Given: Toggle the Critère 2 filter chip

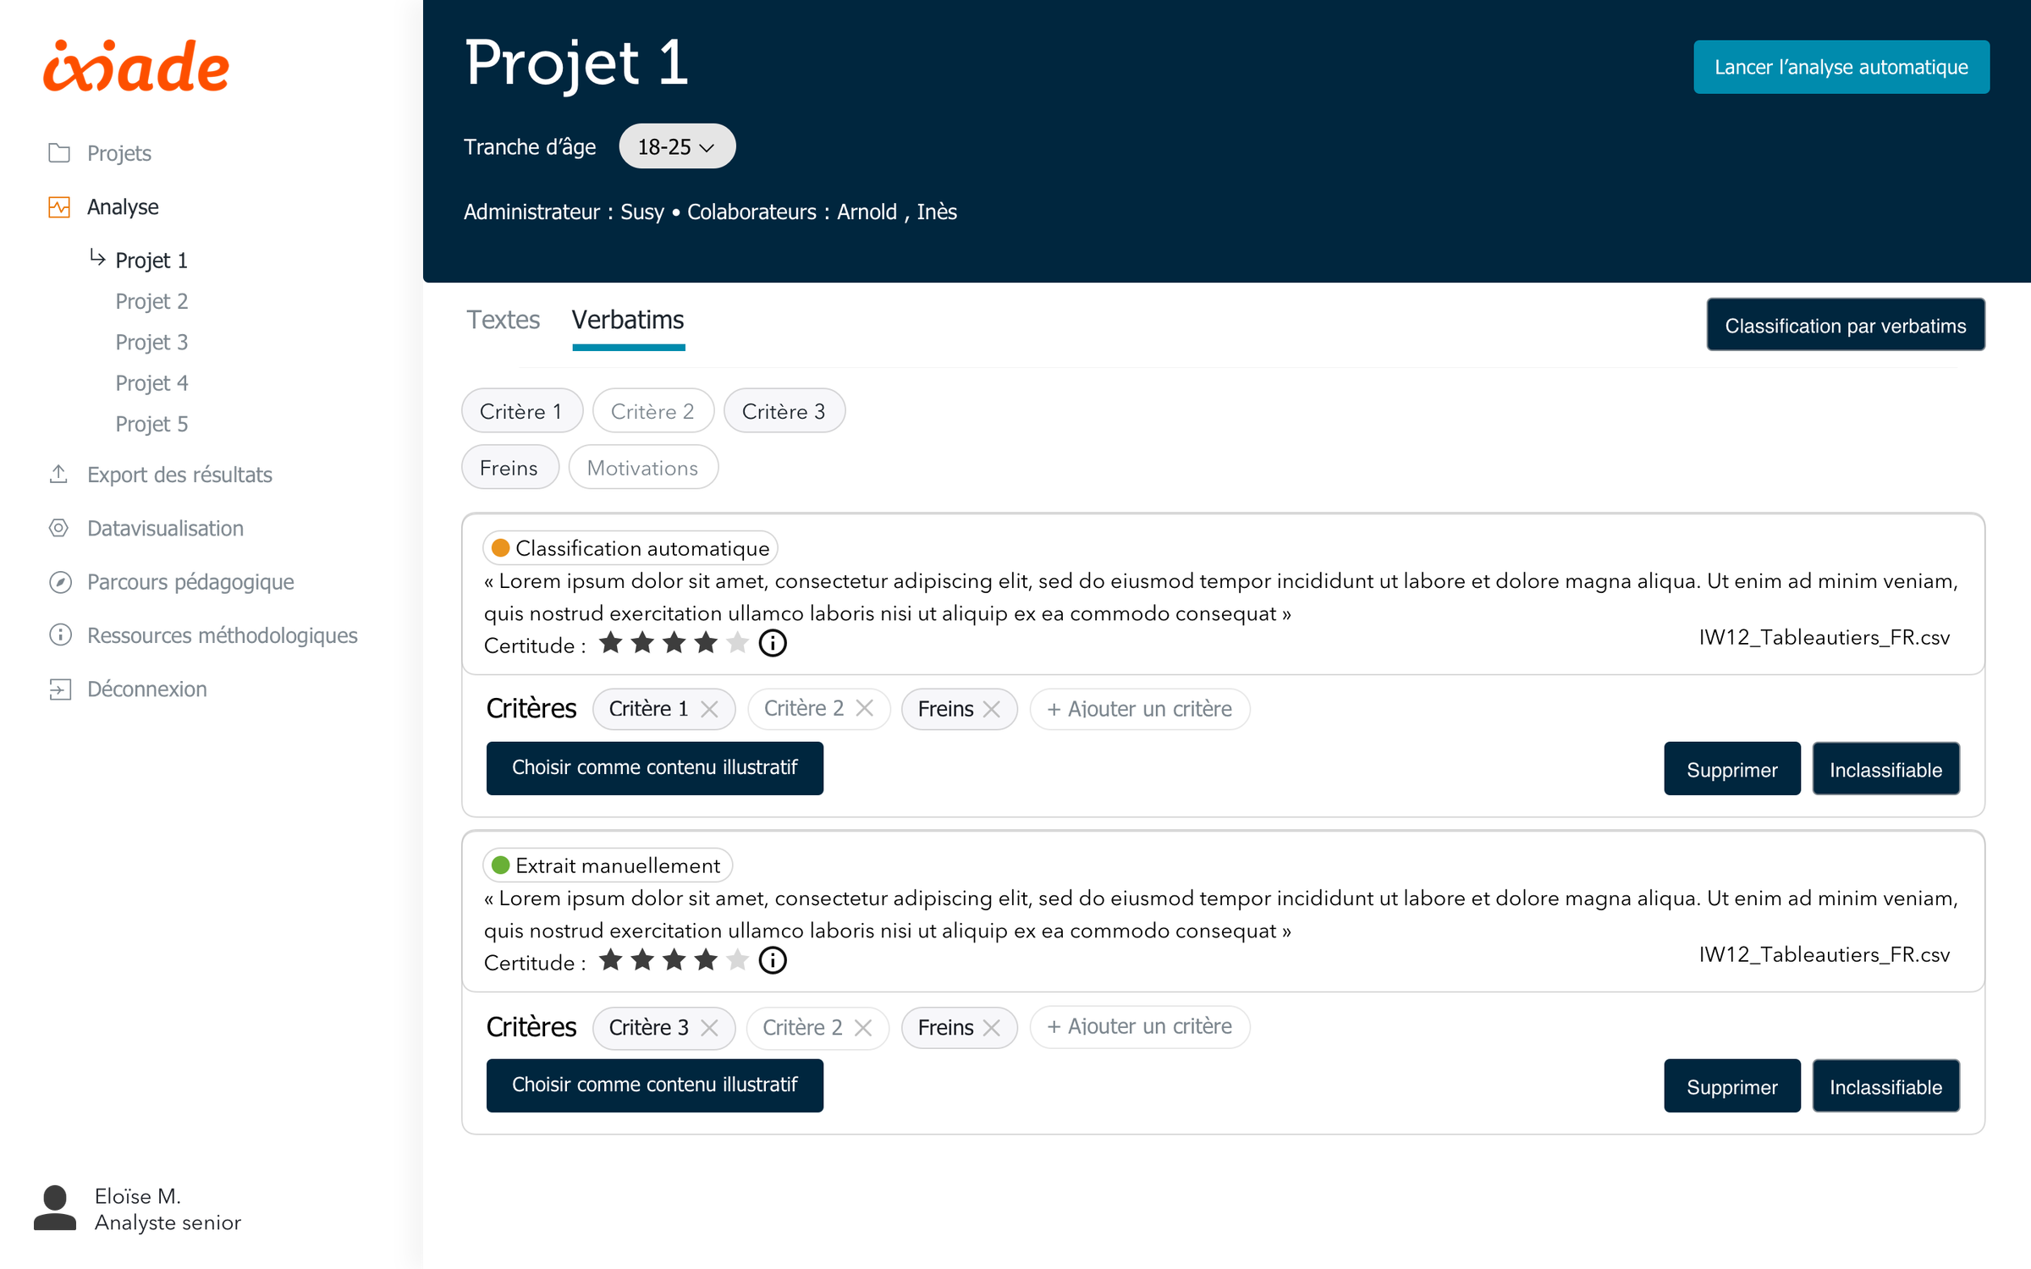Looking at the screenshot, I should 652,411.
